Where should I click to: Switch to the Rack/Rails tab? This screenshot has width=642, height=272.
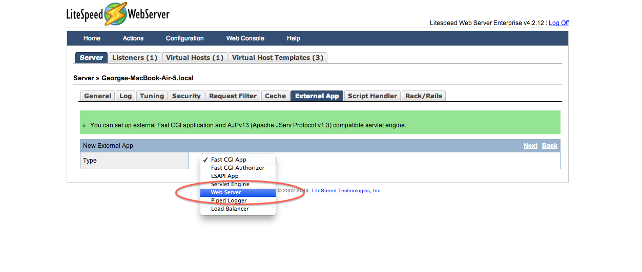tap(424, 96)
